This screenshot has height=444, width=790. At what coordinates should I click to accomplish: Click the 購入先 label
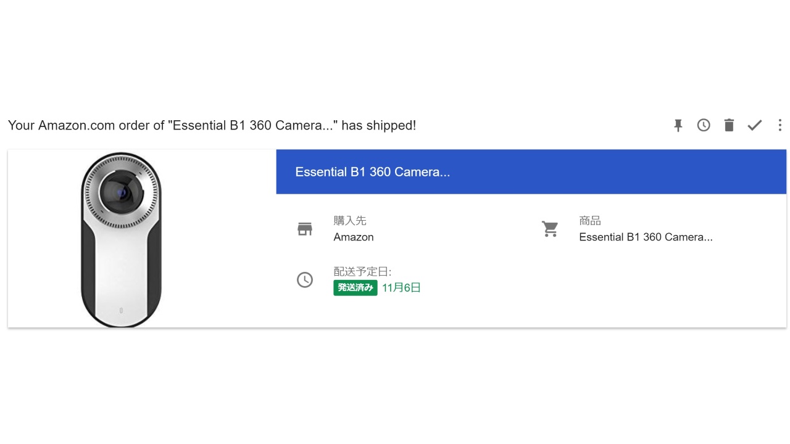pyautogui.click(x=350, y=221)
